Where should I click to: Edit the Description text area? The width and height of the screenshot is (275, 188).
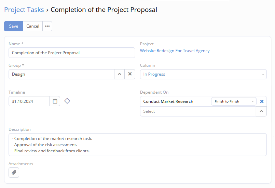click(x=138, y=145)
